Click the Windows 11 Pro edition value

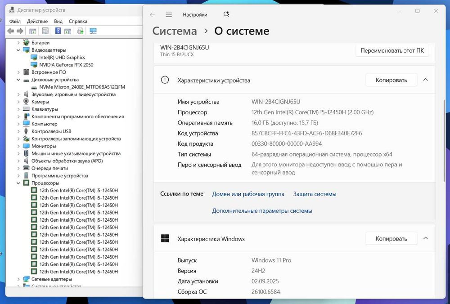pos(271,260)
